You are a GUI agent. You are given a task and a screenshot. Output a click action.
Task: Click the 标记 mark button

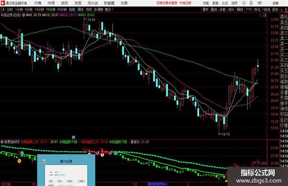[x=257, y=9]
